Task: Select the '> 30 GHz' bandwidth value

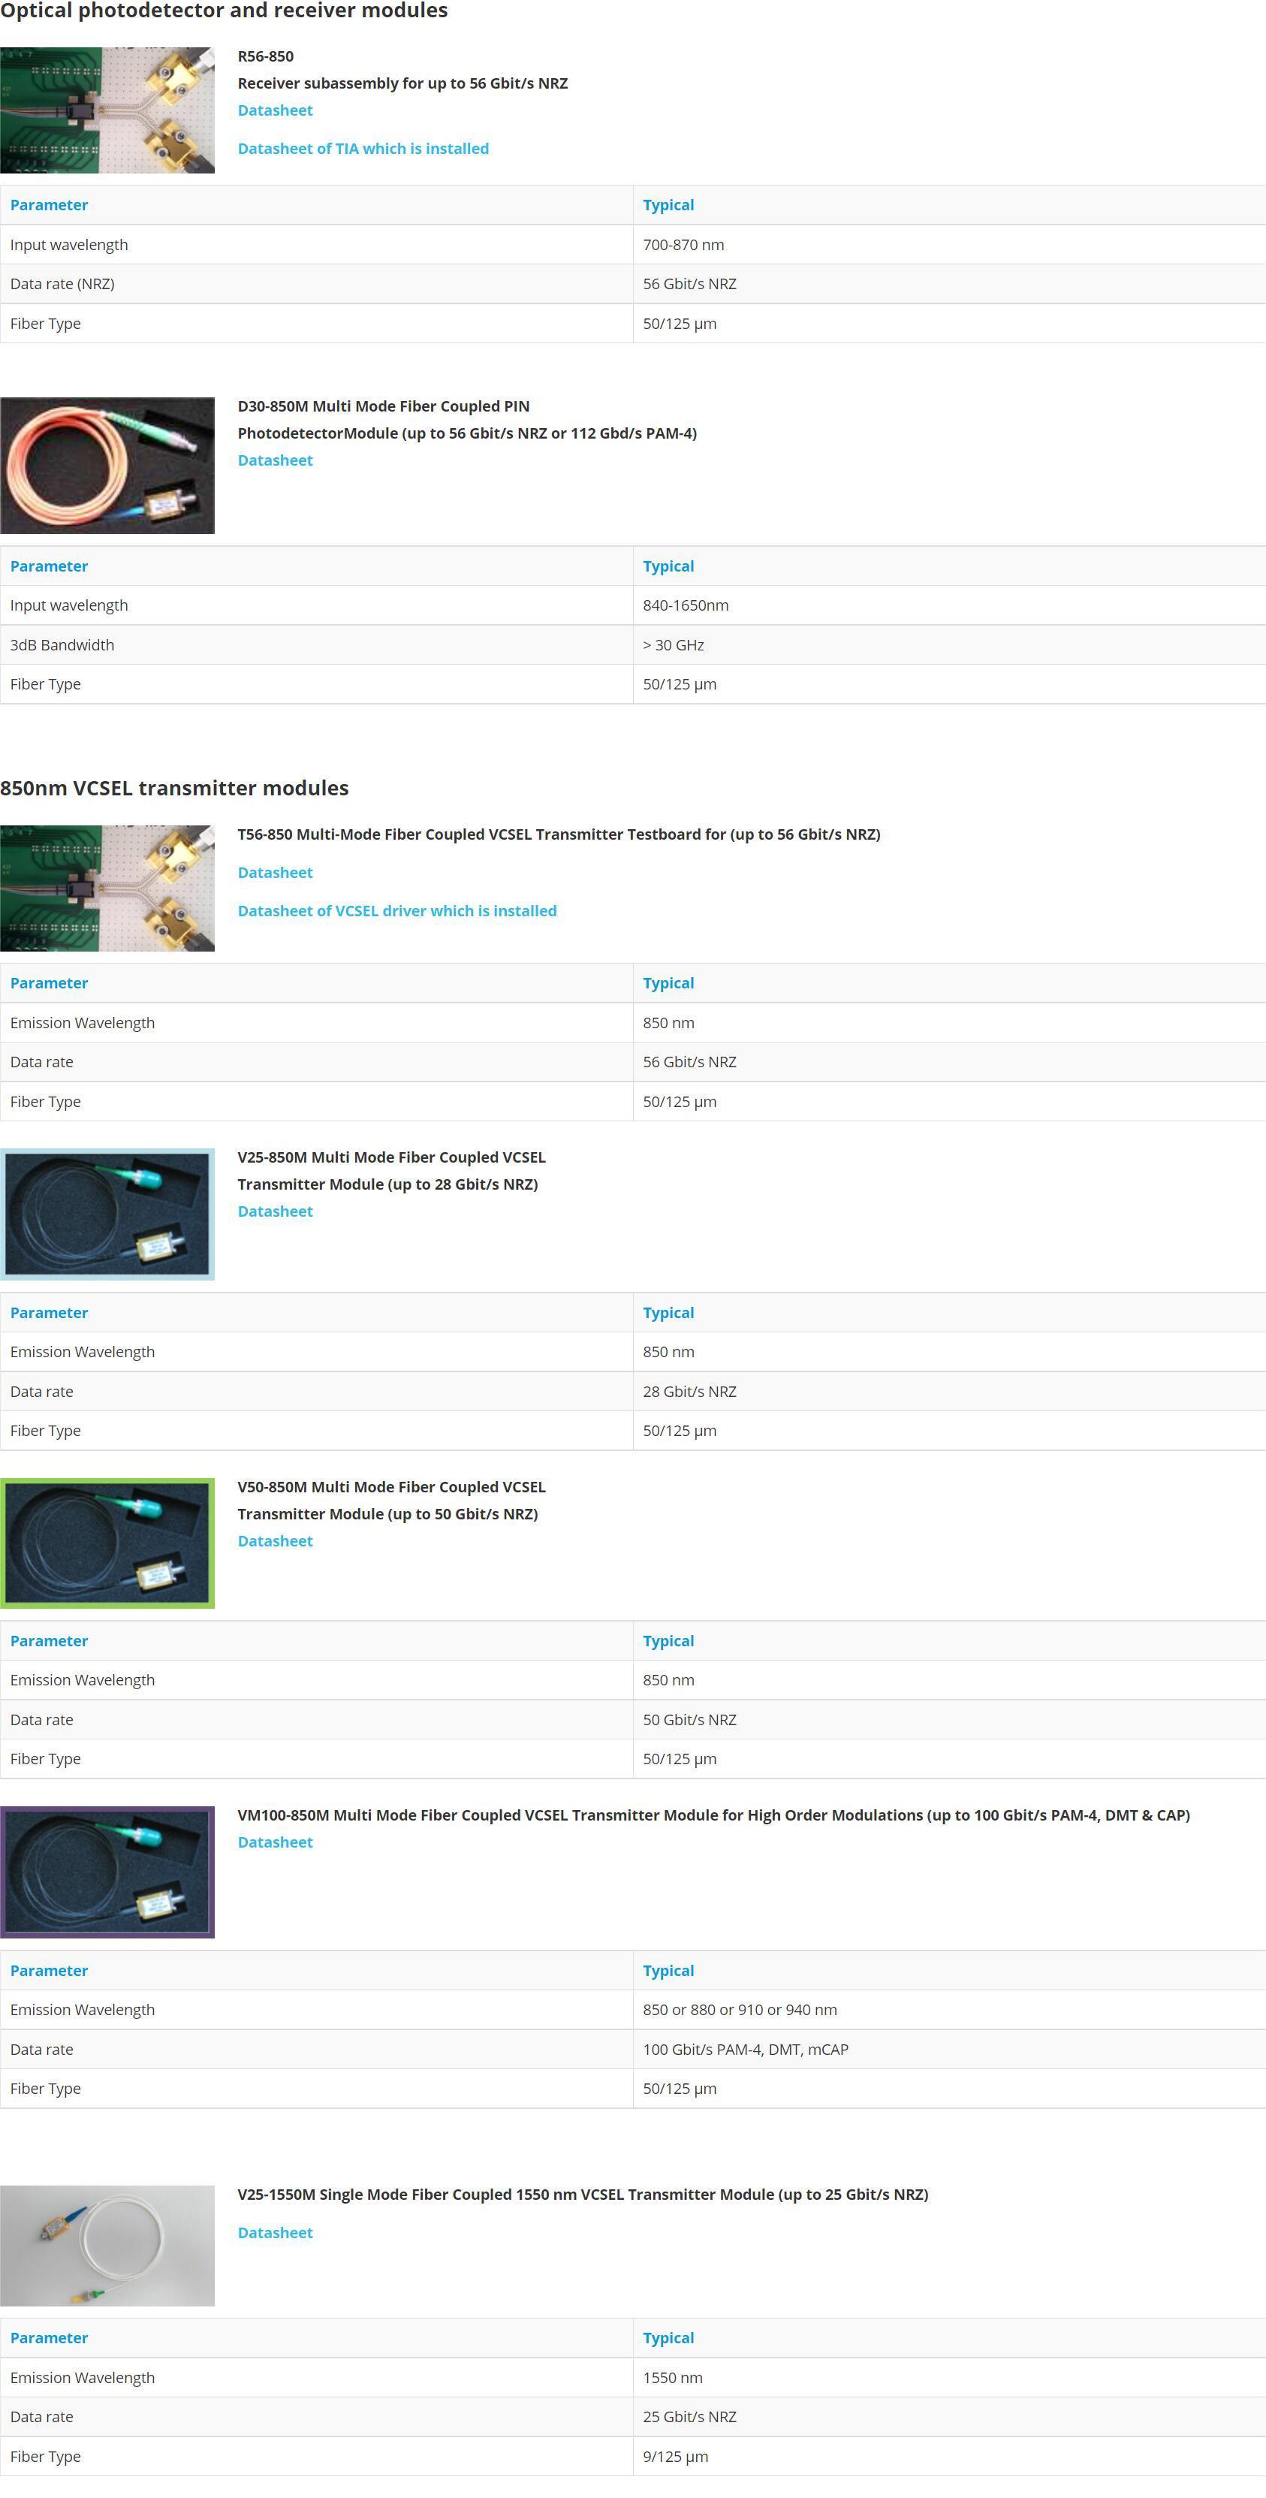Action: (x=674, y=645)
